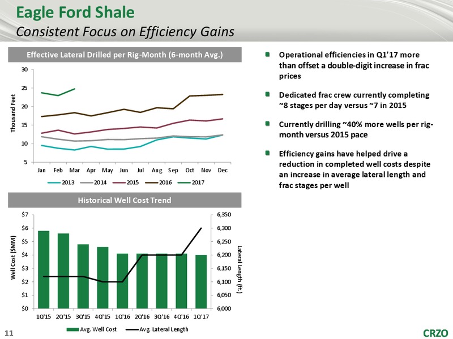Click the 2013 legend entry
This screenshot has width=453, height=339.
(x=61, y=182)
